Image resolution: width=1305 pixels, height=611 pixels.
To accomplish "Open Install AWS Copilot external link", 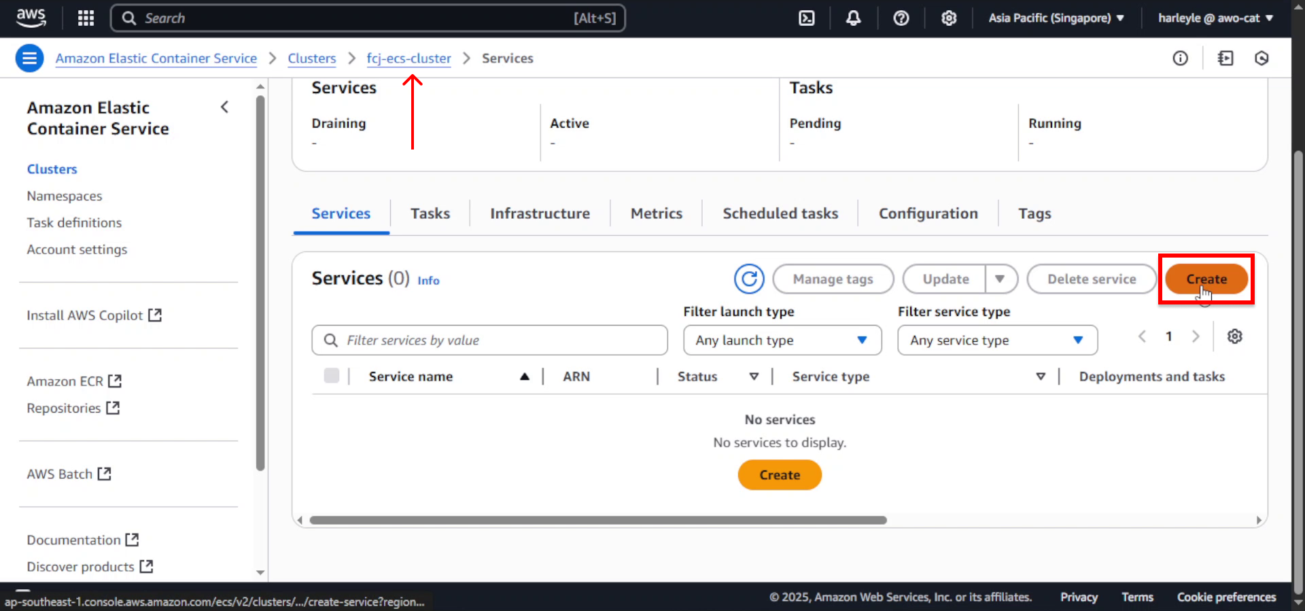I will click(x=94, y=315).
